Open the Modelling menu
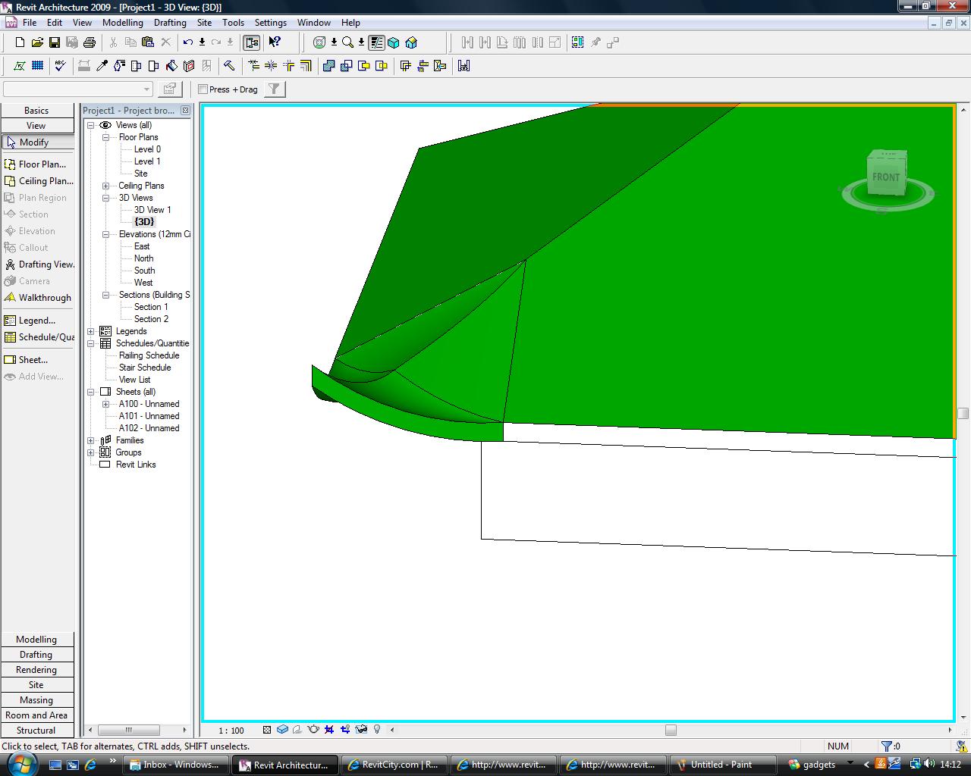The image size is (971, 776). tap(122, 23)
